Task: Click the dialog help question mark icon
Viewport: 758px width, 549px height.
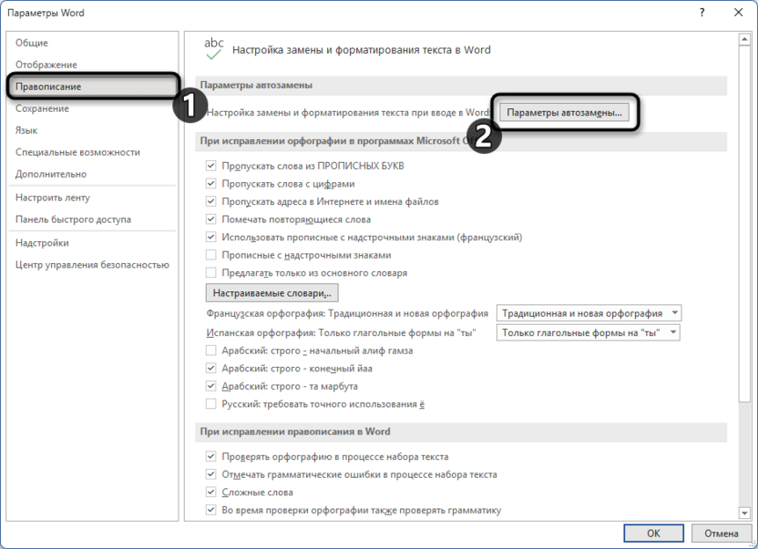Action: (x=702, y=13)
